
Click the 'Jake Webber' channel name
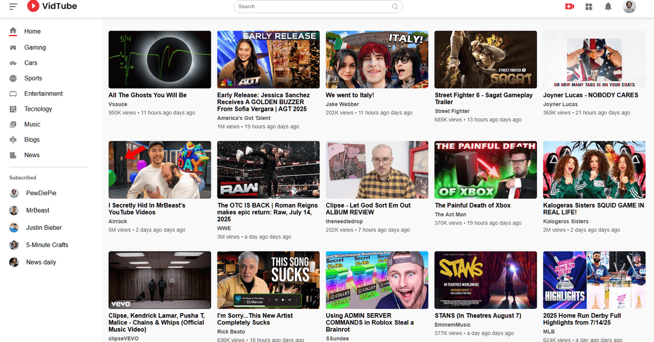click(x=342, y=104)
